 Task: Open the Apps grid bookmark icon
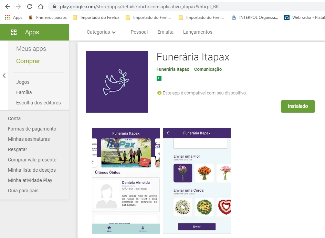click(x=8, y=18)
